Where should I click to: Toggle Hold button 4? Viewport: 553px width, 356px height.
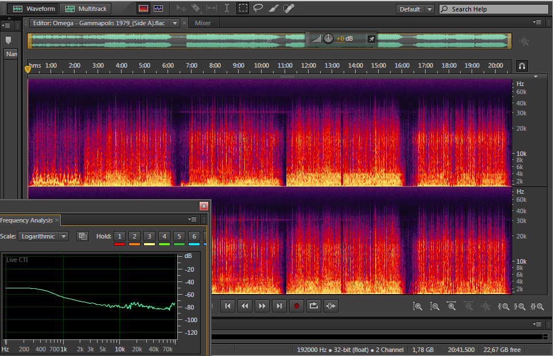point(164,236)
